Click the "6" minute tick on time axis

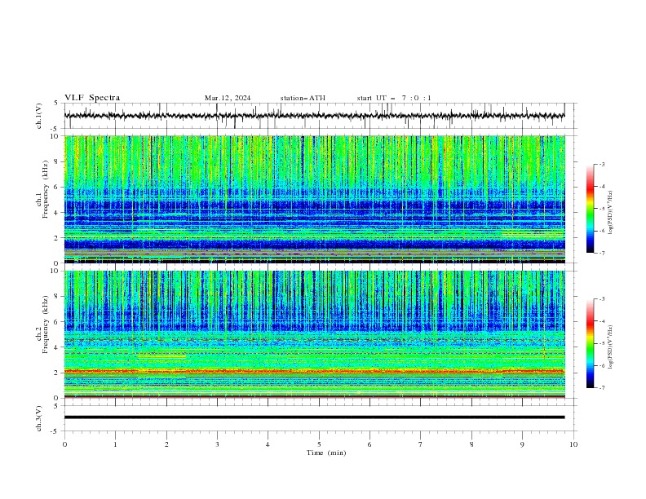[x=369, y=444]
